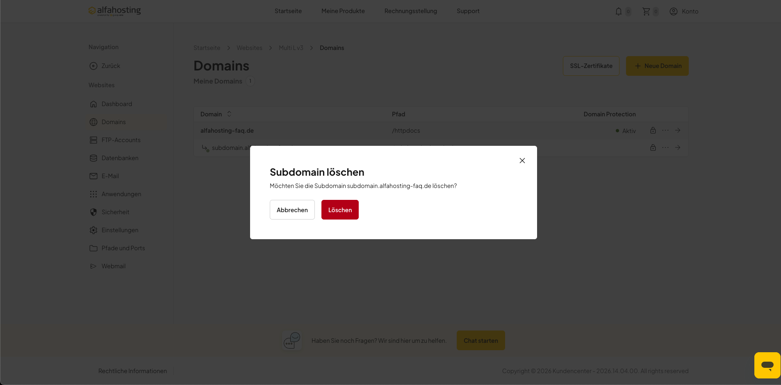781x385 pixels.
Task: Open Datenbanken in the sidebar
Action: pos(114,158)
